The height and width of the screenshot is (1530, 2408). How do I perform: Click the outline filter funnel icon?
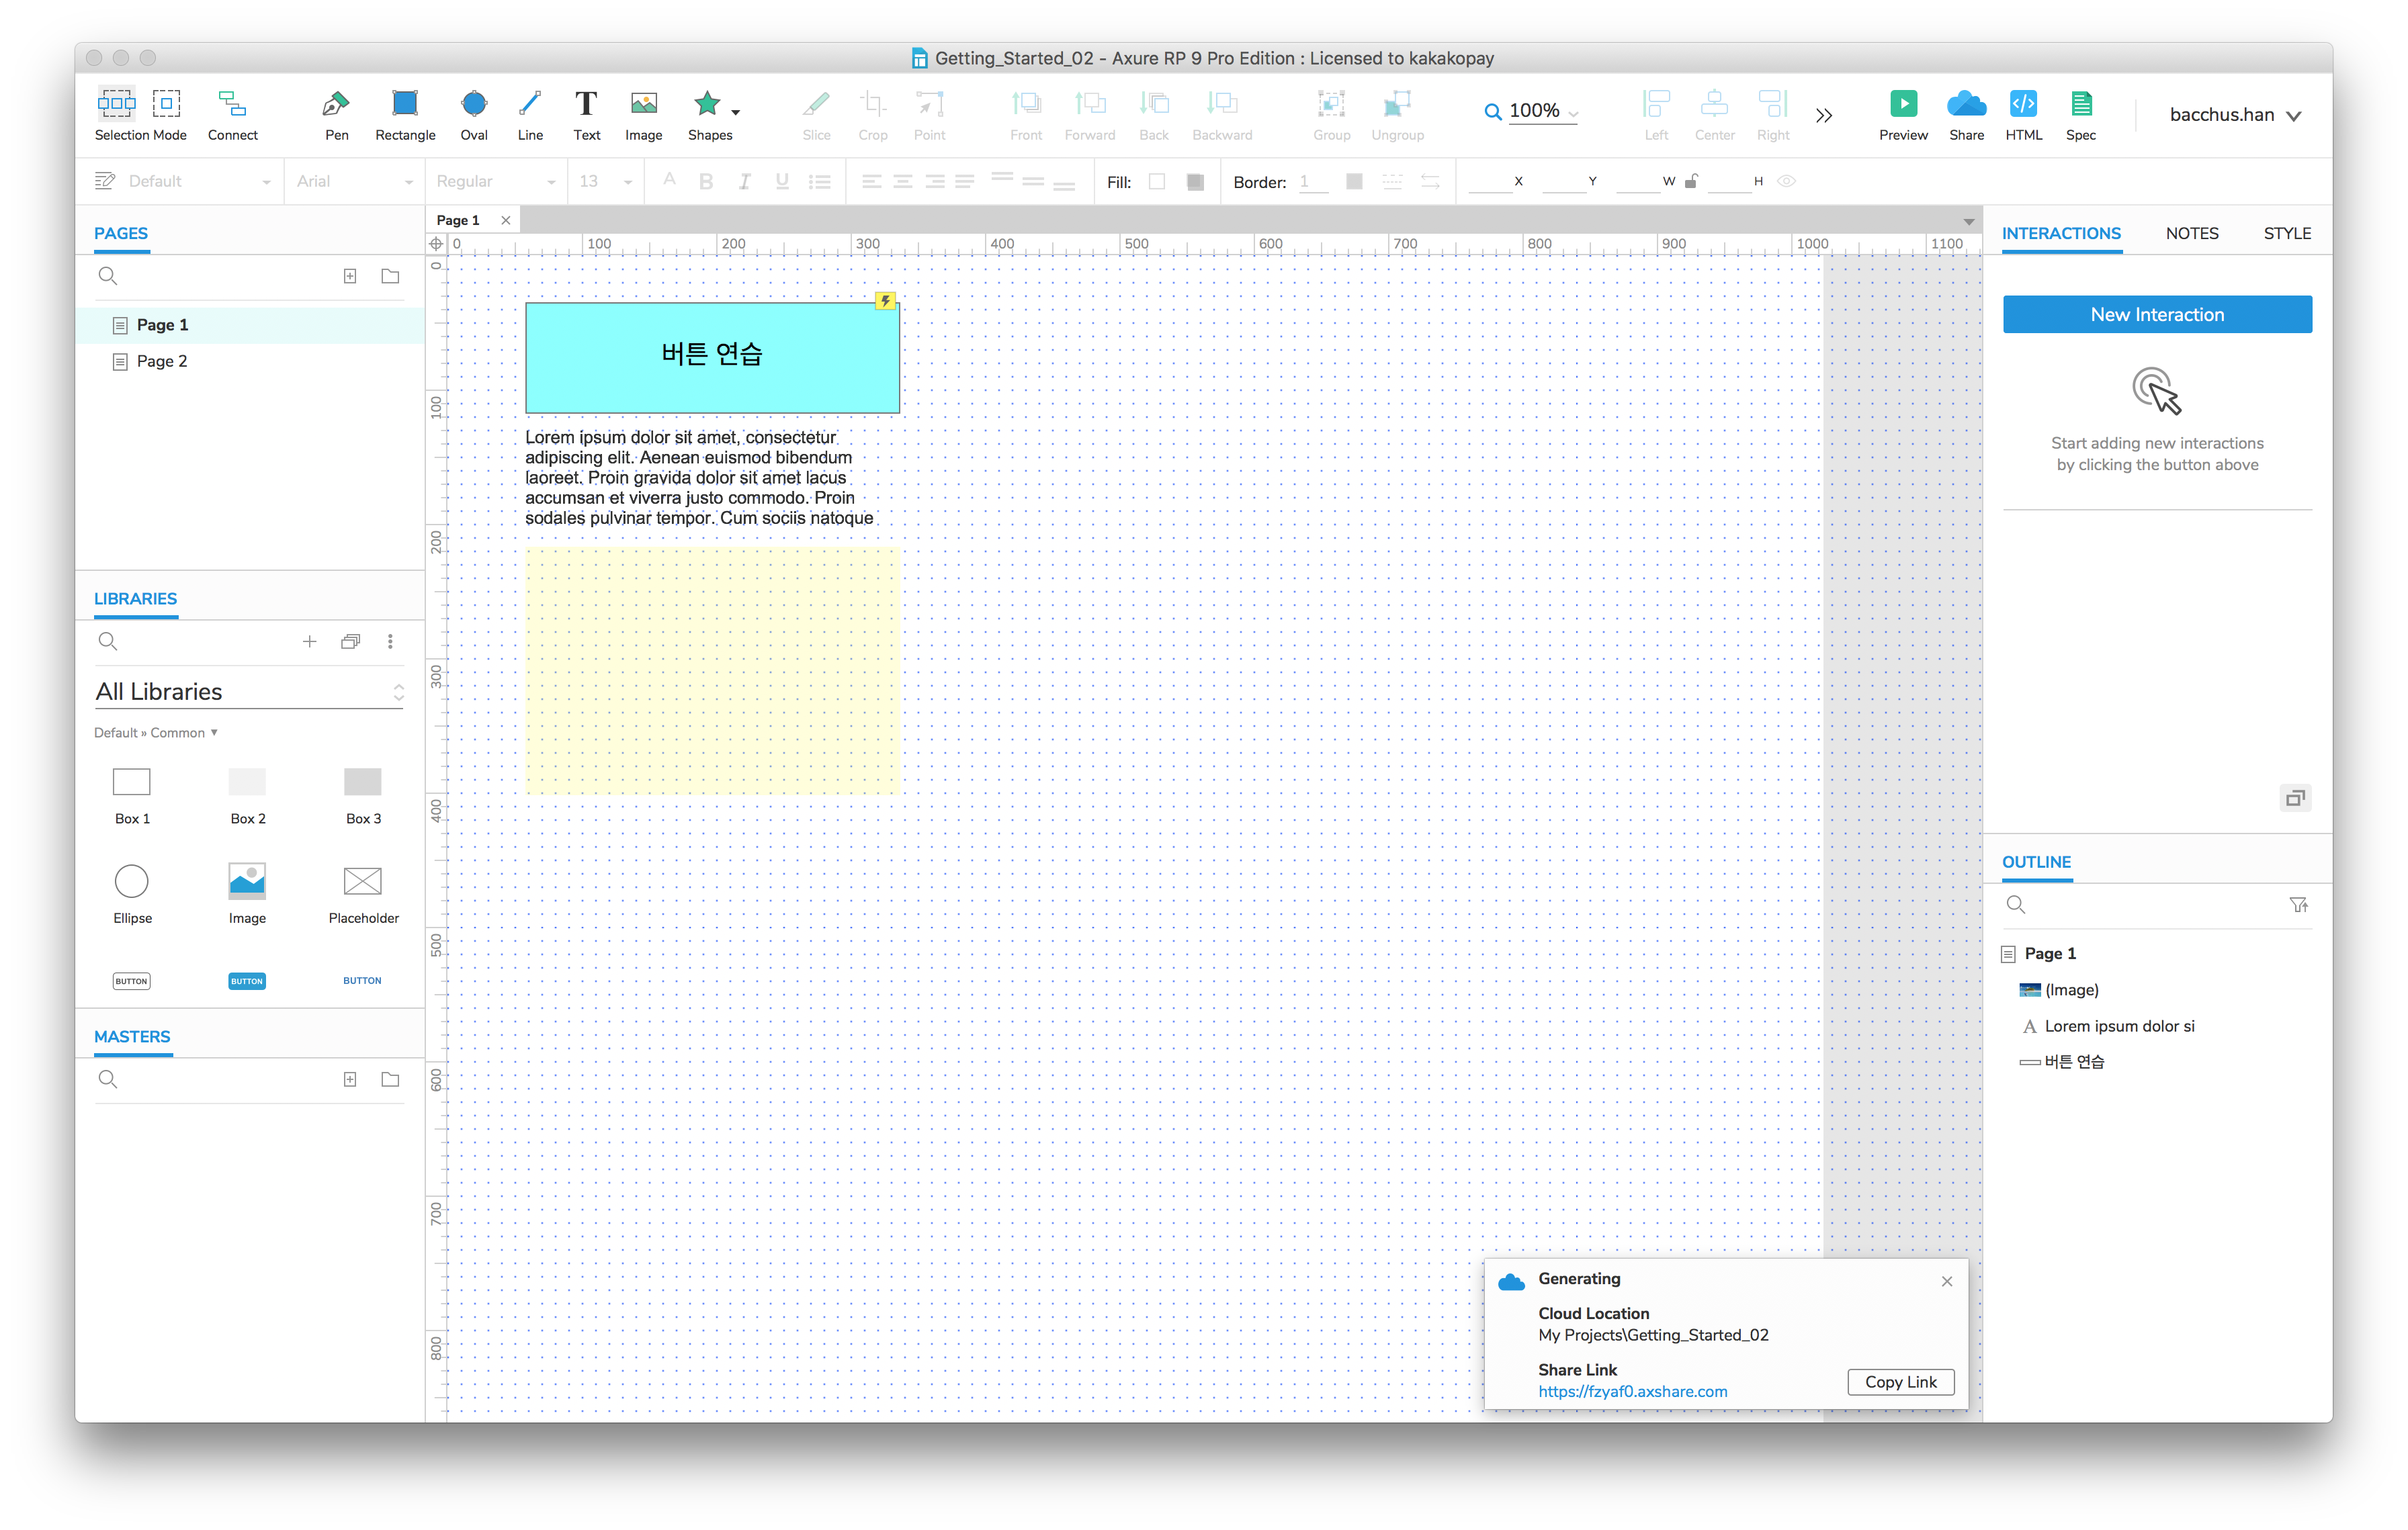coord(2299,905)
